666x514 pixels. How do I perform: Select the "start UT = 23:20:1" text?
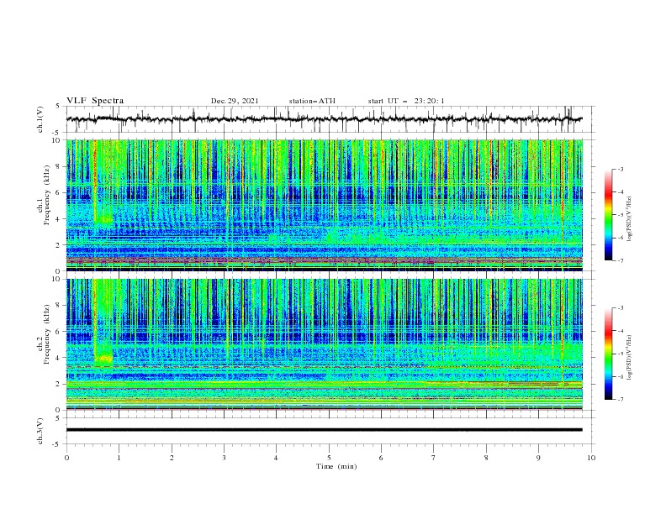(x=406, y=101)
